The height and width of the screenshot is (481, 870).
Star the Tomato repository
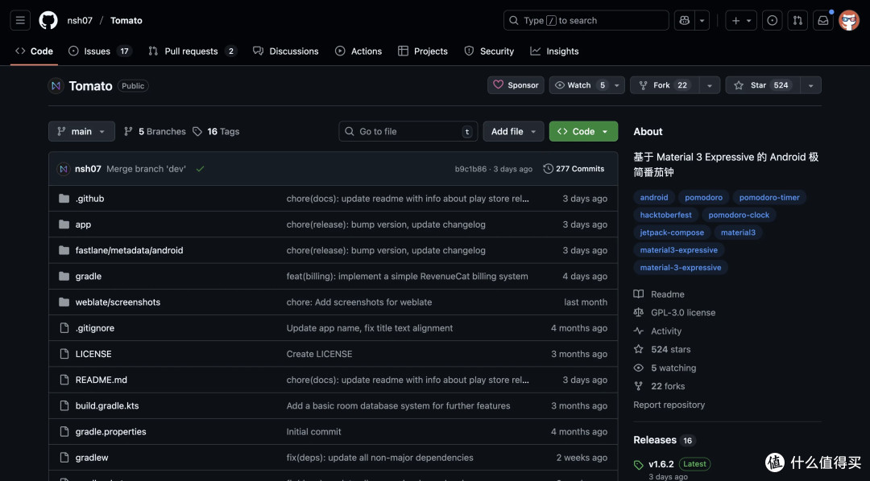point(762,85)
